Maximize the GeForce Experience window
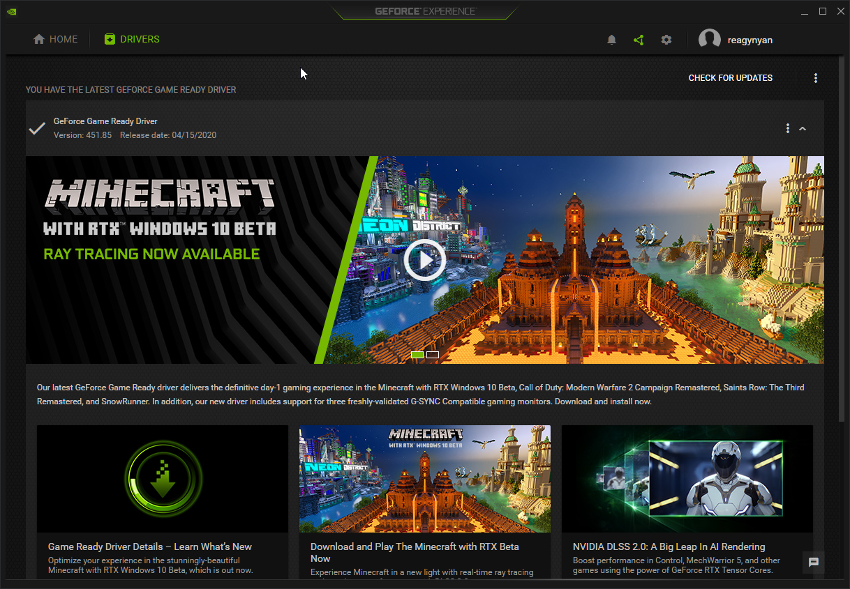This screenshot has height=589, width=850. coord(823,11)
